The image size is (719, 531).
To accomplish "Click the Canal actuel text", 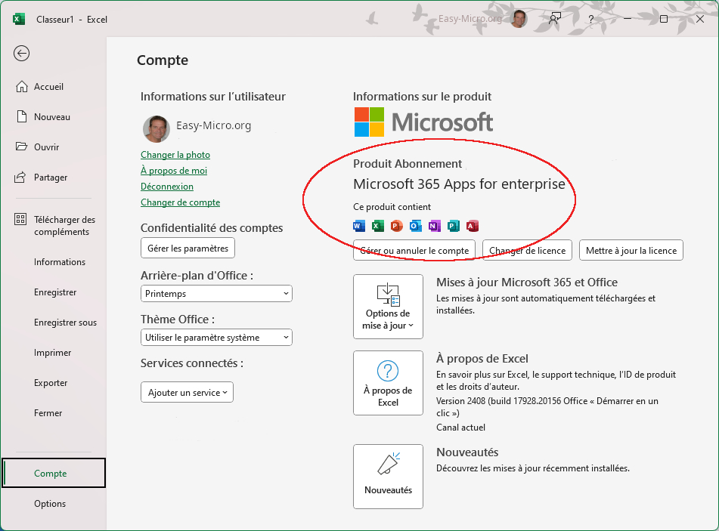I will [x=460, y=427].
